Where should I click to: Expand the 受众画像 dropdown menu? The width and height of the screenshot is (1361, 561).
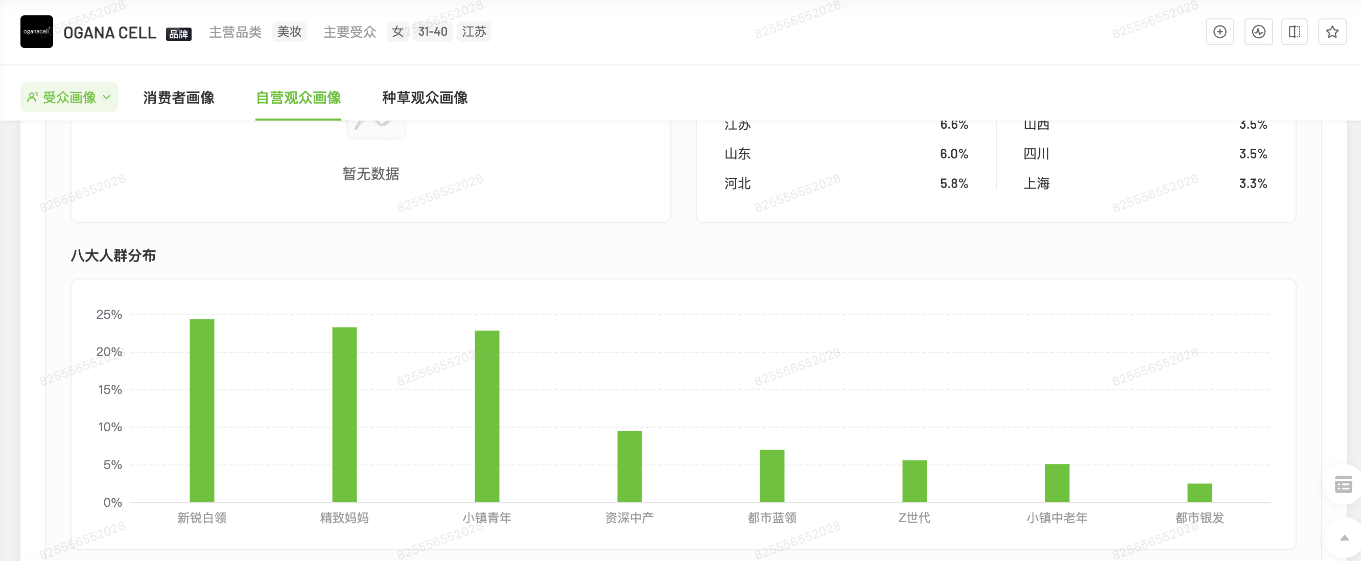pyautogui.click(x=107, y=97)
